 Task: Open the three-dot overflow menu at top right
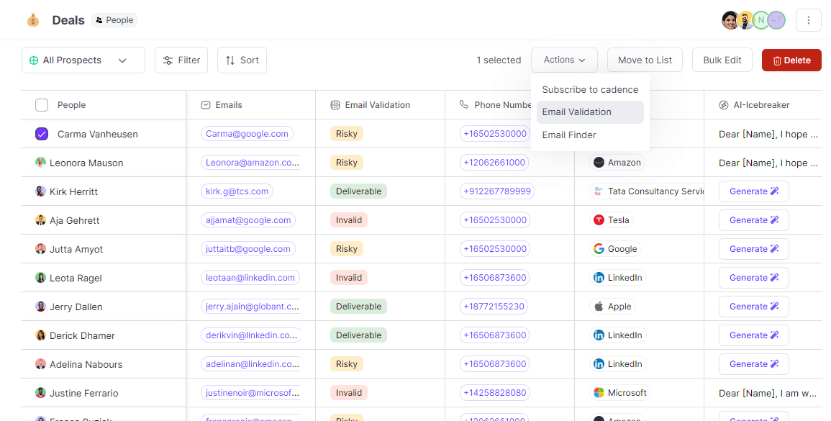coord(809,20)
